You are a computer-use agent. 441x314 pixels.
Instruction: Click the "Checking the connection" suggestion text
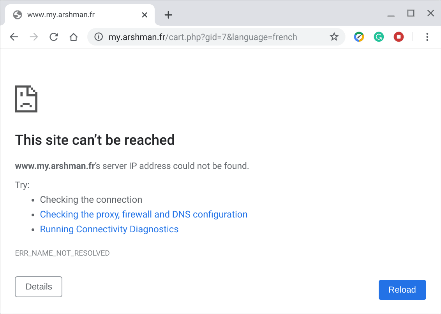coord(91,199)
